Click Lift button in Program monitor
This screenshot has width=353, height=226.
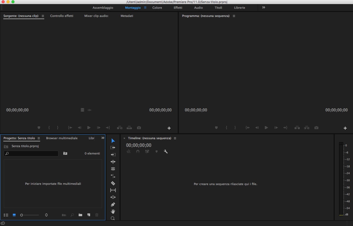point(297,127)
